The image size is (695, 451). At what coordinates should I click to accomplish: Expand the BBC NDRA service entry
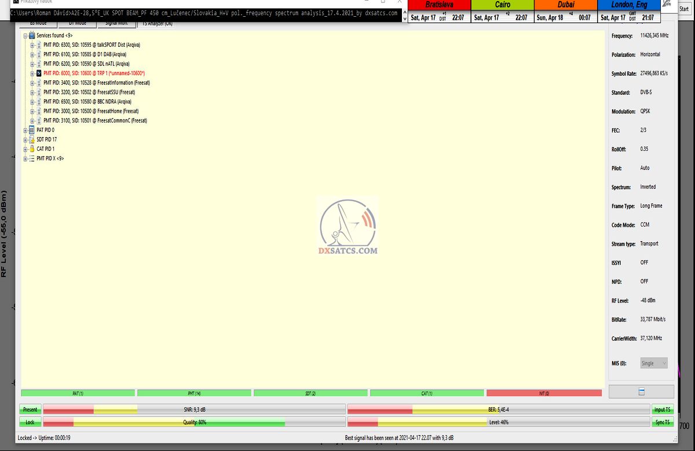click(32, 102)
